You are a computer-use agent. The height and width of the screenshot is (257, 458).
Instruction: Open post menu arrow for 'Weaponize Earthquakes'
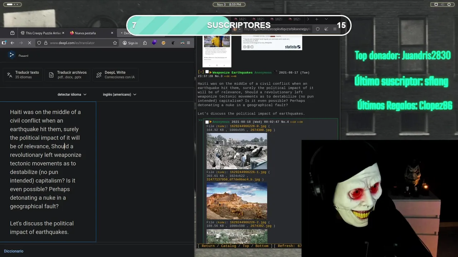click(211, 72)
